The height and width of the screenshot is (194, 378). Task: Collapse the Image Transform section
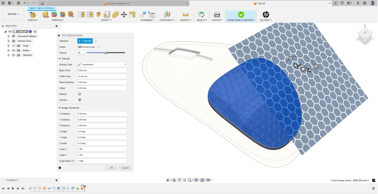click(x=60, y=108)
